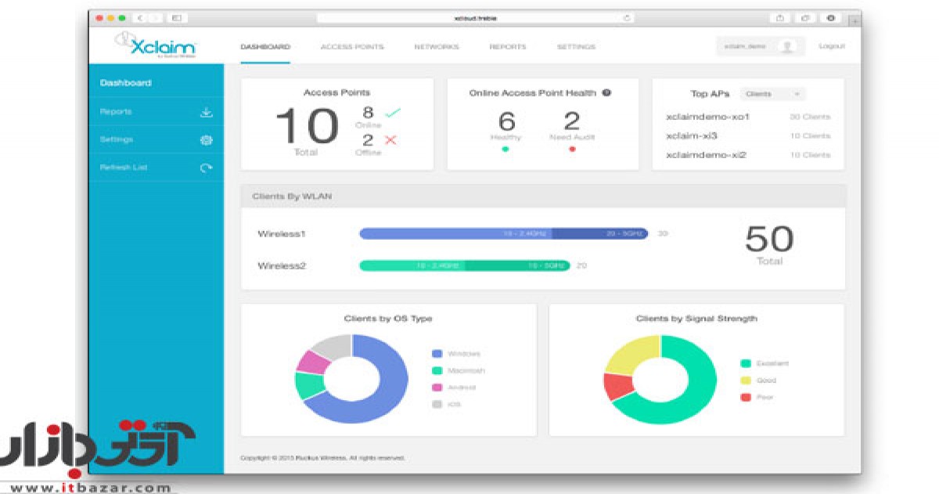Click the Wireless1 label

coord(282,234)
